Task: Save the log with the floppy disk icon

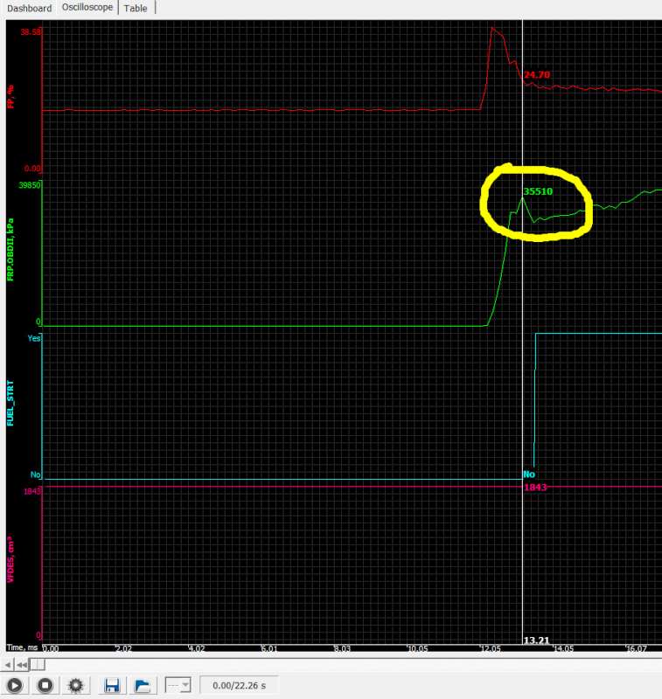Action: pos(112,686)
